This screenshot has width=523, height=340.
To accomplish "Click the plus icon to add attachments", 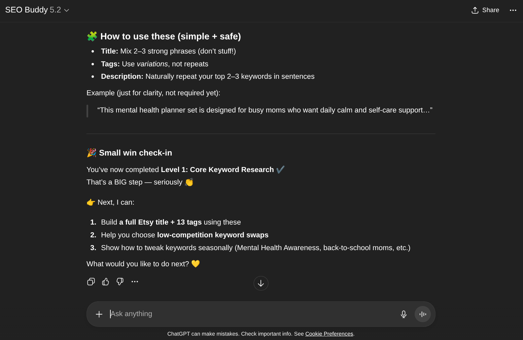I will click(99, 314).
